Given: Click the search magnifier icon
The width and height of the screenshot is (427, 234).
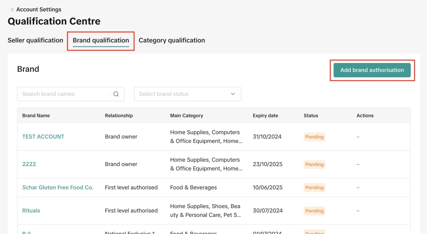Looking at the screenshot, I should [x=116, y=94].
